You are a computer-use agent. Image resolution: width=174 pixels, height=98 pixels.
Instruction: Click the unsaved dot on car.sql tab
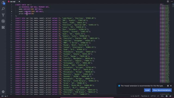coord(19,2)
